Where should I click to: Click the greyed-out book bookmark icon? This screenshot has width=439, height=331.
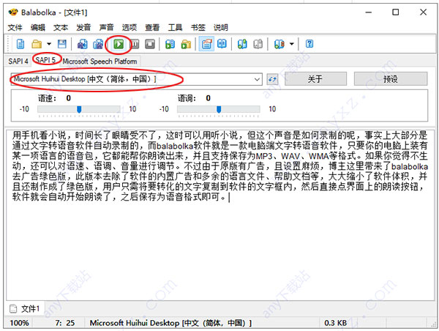click(x=258, y=44)
